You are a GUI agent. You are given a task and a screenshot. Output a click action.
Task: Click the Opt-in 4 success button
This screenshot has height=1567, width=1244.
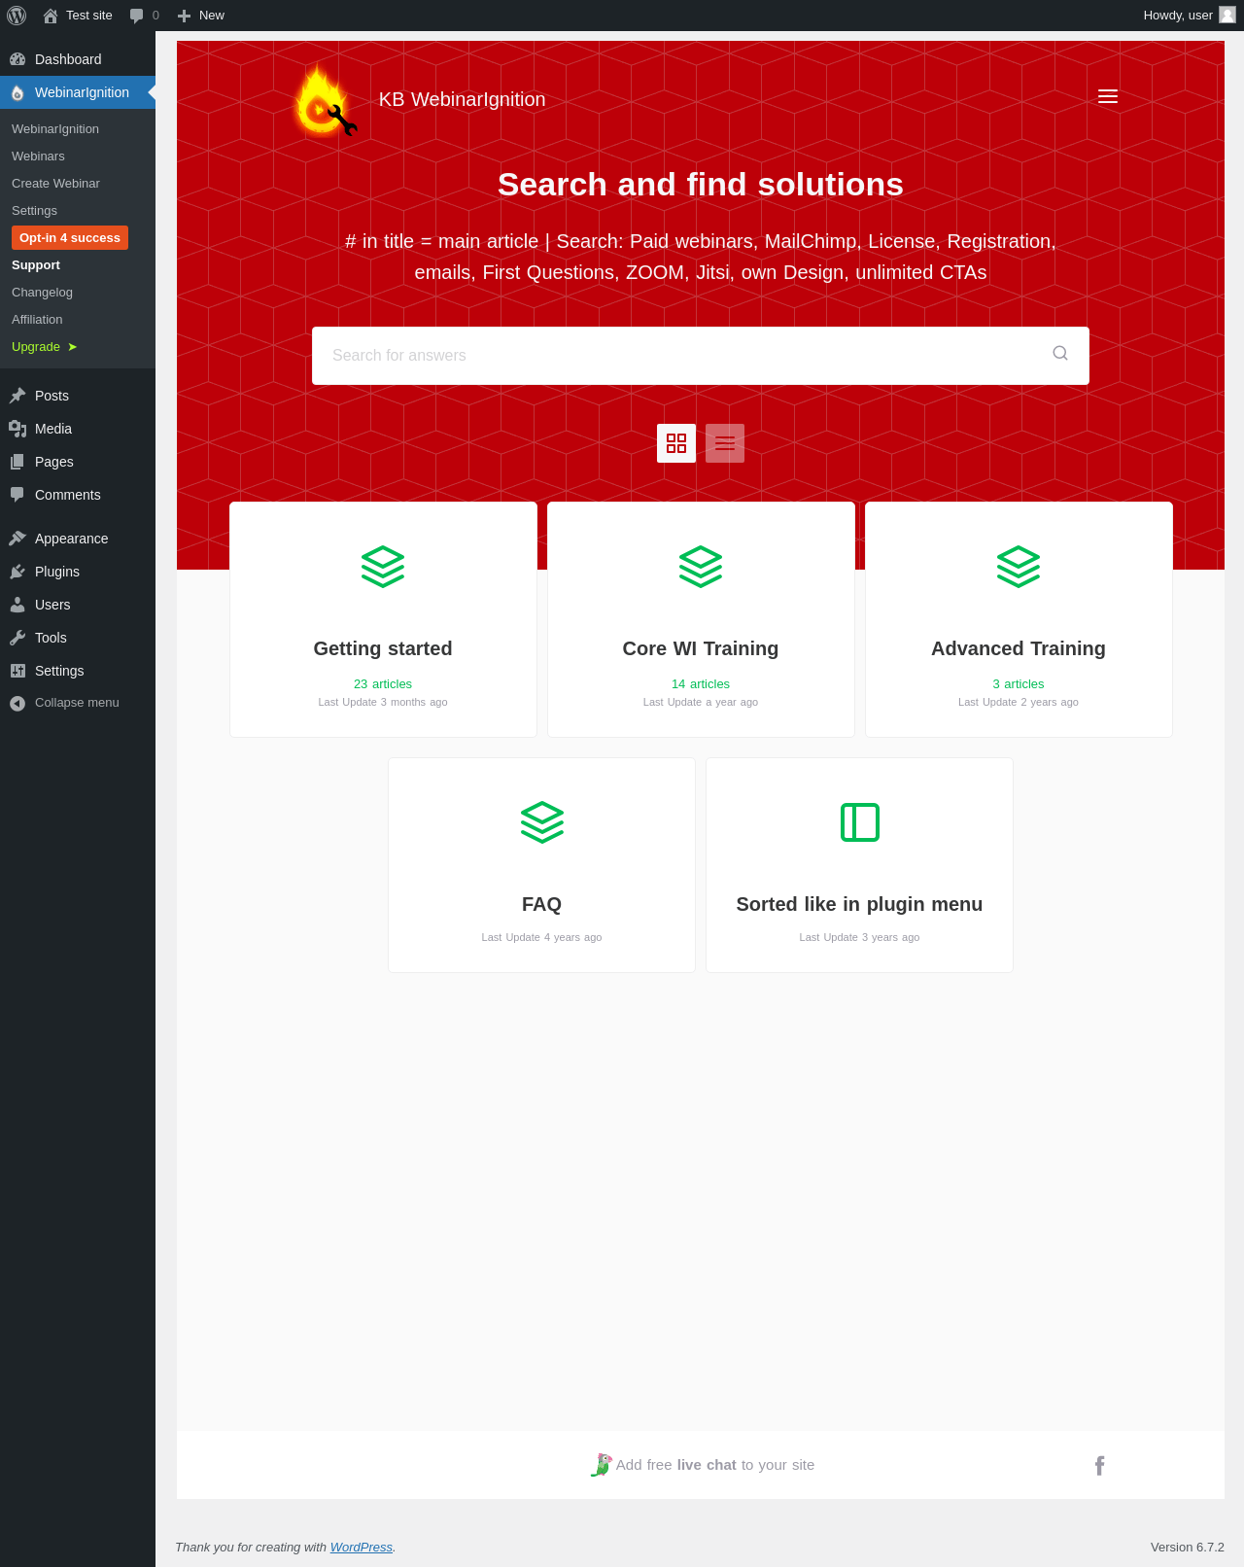click(70, 238)
